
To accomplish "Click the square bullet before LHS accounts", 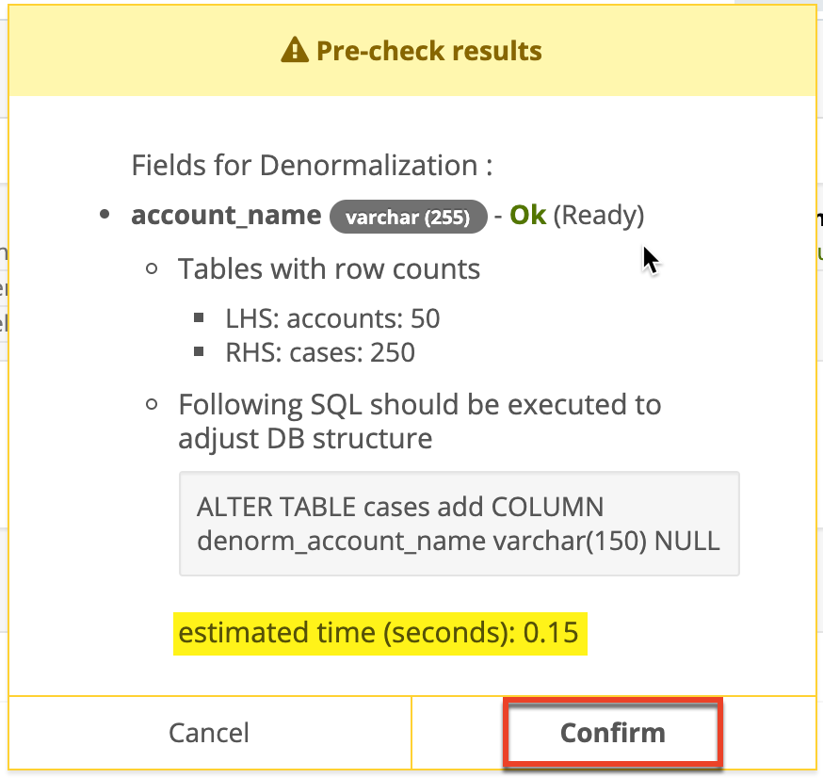I will click(x=198, y=317).
